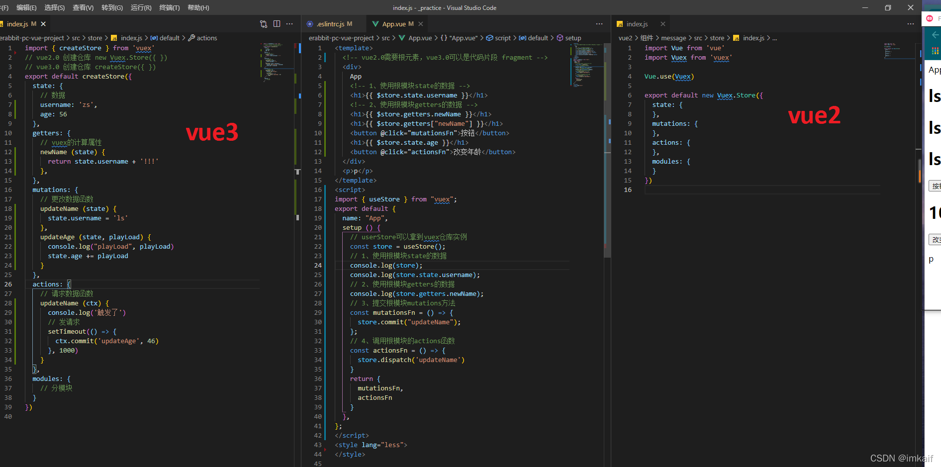Click '<style lang="less">' line in App.vue

[371, 445]
